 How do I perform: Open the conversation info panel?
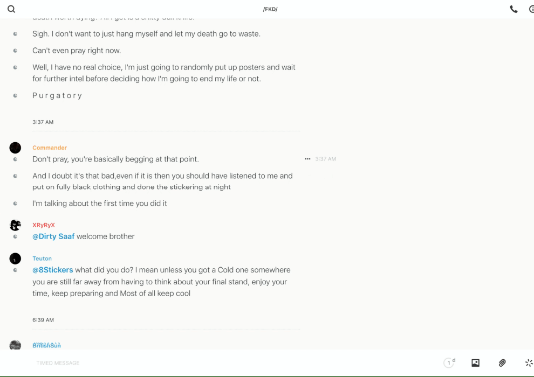(531, 9)
